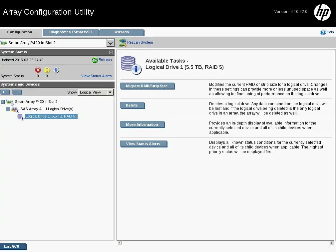This screenshot has height=252, width=336.
Task: Open controller selector dropdown arrow
Action: click(110, 43)
